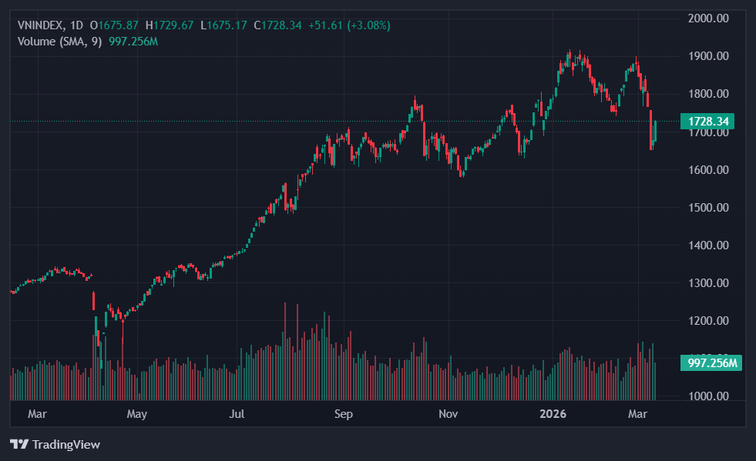Image resolution: width=756 pixels, height=461 pixels.
Task: Click the Jul label on time axis
Action: (x=237, y=414)
